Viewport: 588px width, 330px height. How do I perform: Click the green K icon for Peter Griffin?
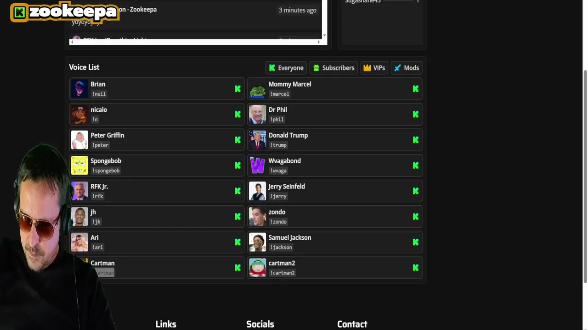click(x=237, y=140)
